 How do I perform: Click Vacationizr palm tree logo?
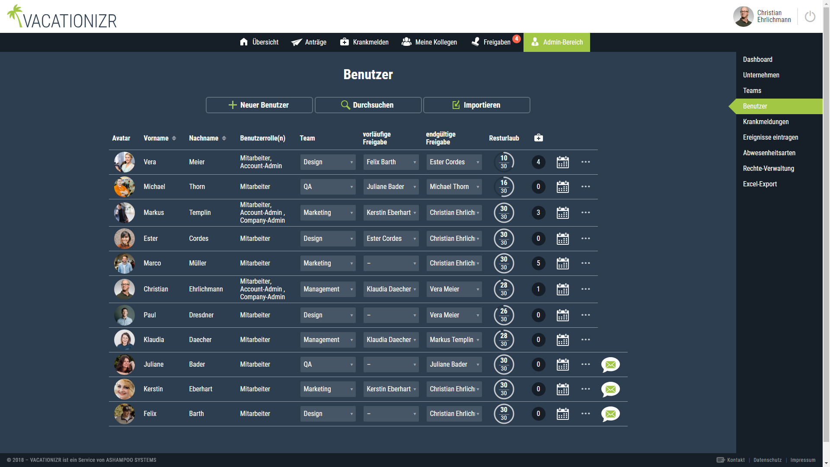pos(62,17)
